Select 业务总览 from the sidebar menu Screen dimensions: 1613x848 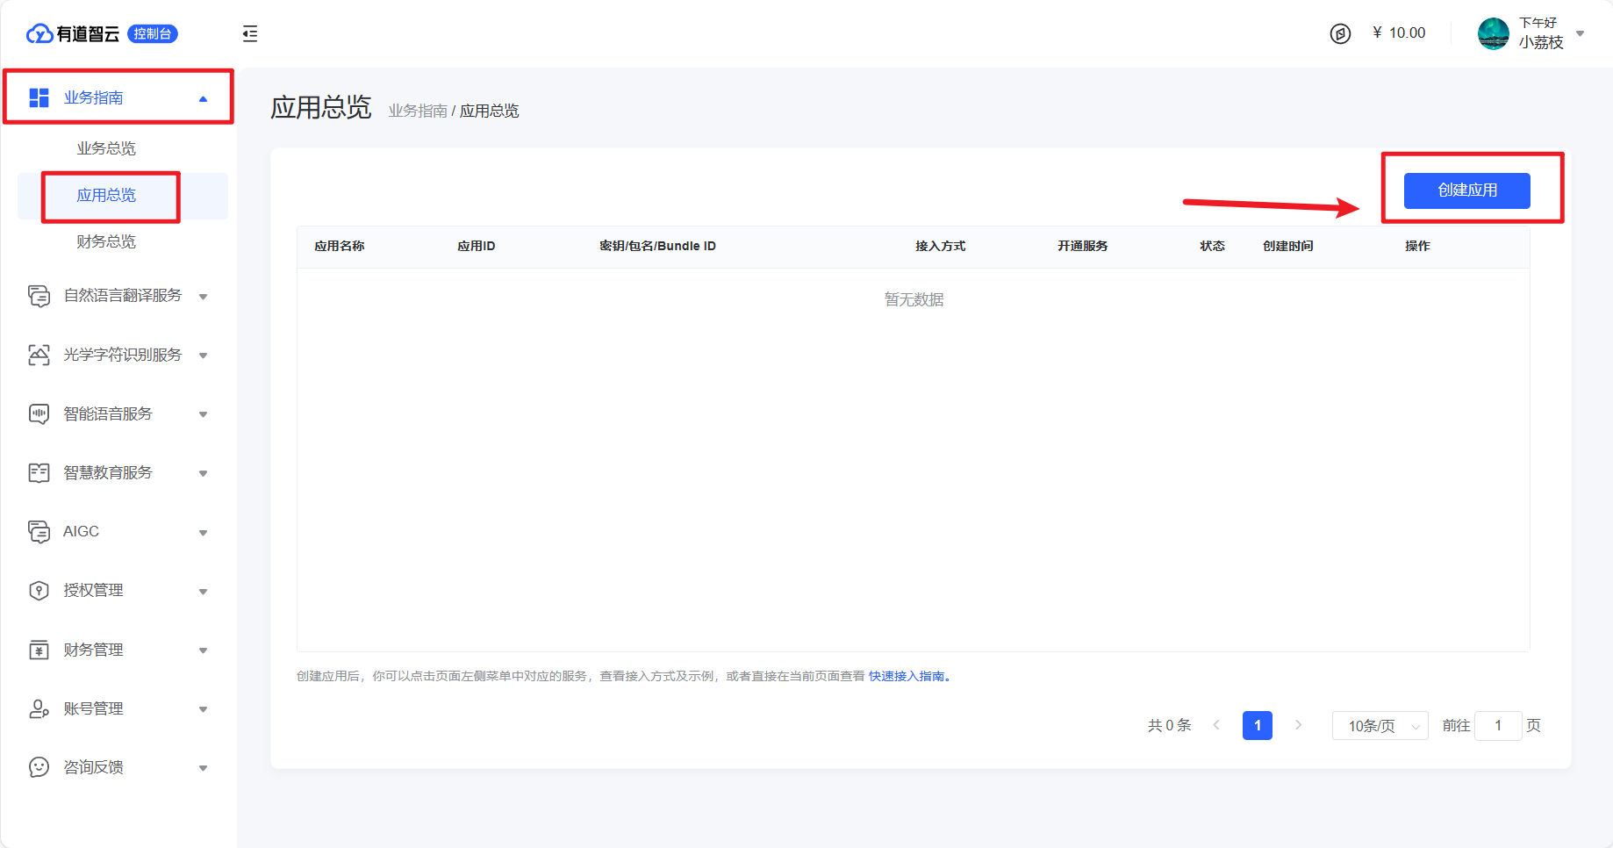(x=106, y=147)
